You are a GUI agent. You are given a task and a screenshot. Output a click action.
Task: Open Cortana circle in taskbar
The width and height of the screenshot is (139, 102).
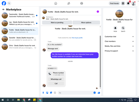click(8, 100)
